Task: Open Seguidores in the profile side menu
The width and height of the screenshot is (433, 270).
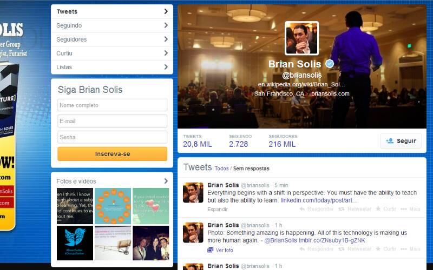Action: [71, 39]
